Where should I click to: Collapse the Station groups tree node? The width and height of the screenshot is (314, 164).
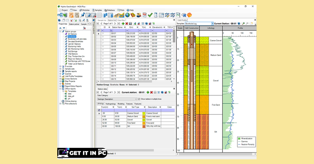pyautogui.click(x=60, y=31)
